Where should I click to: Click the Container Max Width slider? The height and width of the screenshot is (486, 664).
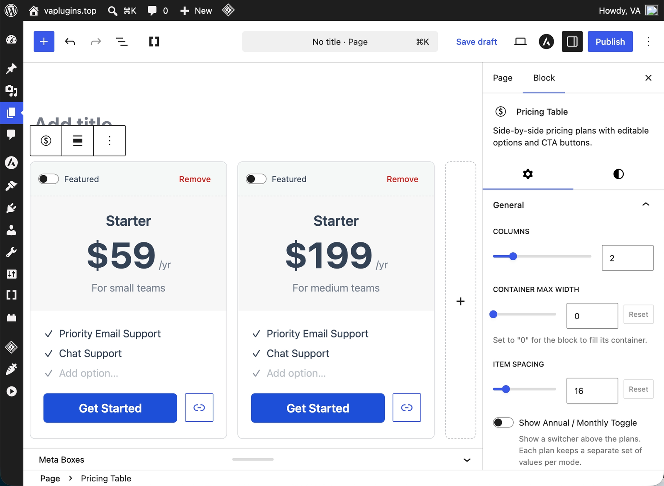click(x=525, y=315)
